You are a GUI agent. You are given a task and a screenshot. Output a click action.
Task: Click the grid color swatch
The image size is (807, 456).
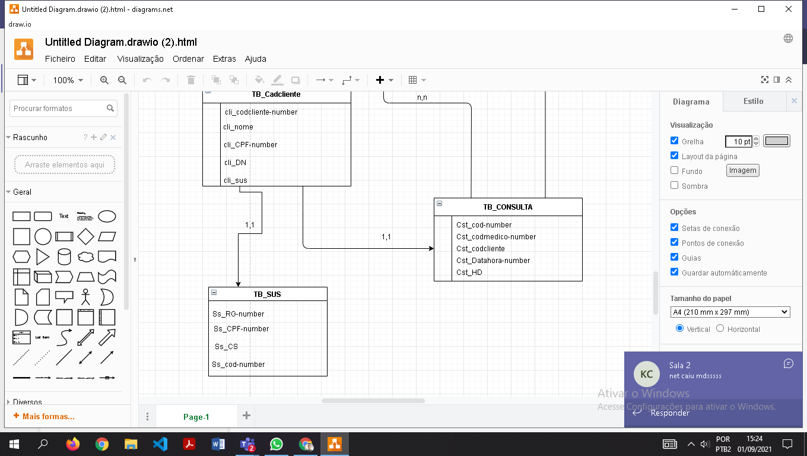click(x=776, y=141)
